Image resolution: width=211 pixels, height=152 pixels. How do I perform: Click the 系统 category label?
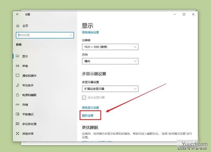[19, 45]
